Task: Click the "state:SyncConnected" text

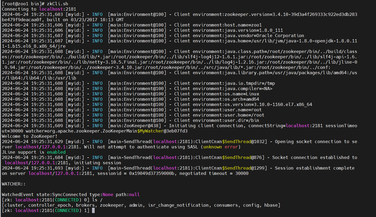Action: coord(62,194)
